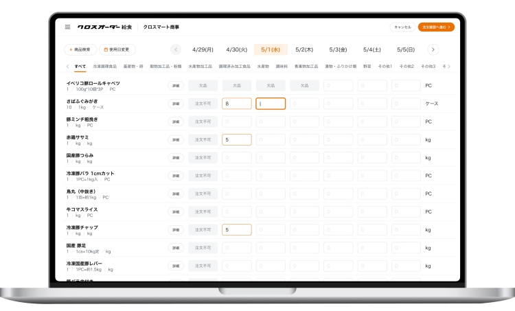Screen dimensions: 515x311
Task: Proceed with 注文確認へ進む button
Action: [x=436, y=27]
